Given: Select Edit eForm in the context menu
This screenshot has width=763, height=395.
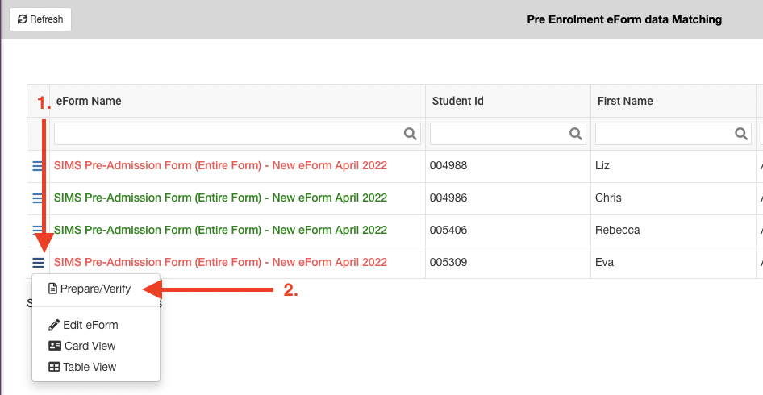Looking at the screenshot, I should (83, 325).
